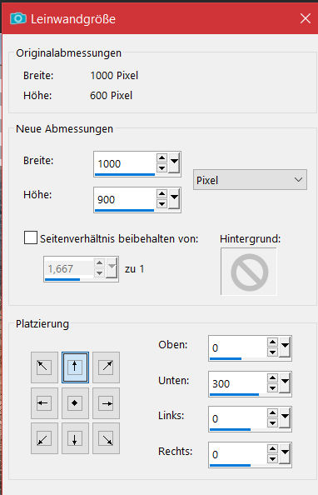Select center-right placement arrow
The width and height of the screenshot is (318, 495).
[x=106, y=403]
